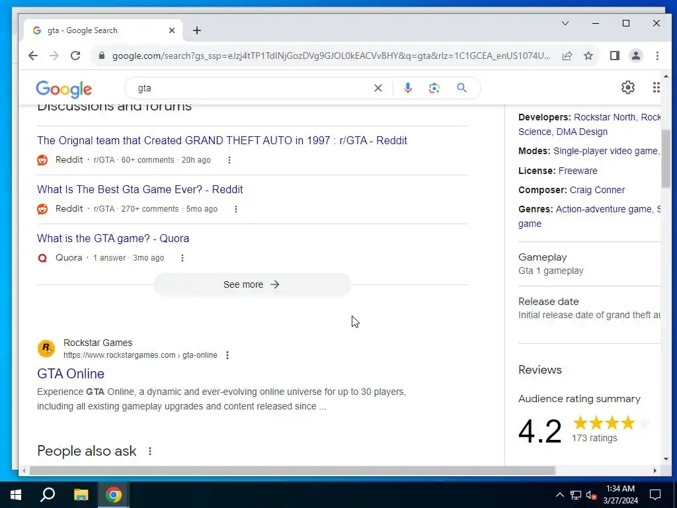Open the Chrome profile avatar
The width and height of the screenshot is (677, 508).
tap(635, 56)
